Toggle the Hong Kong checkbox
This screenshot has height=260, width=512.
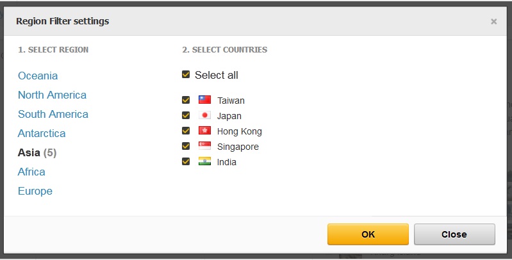[186, 131]
